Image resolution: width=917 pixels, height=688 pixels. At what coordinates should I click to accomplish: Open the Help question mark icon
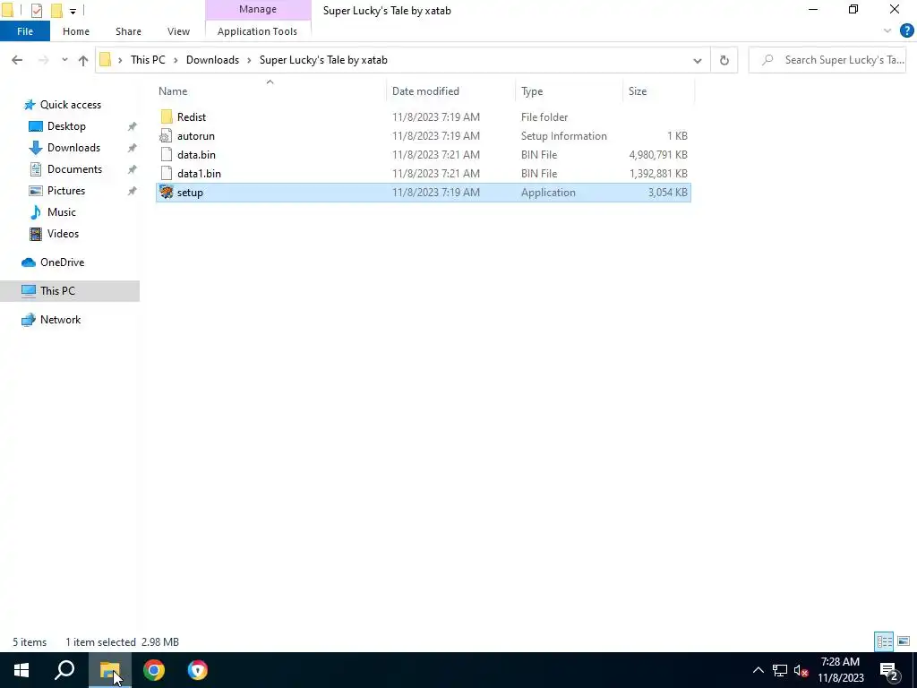coord(906,31)
